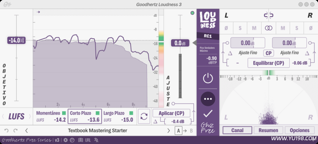Click the Ghz logo in the title bar
Viewport: 318px width, 144px height.
(x=7, y=4)
